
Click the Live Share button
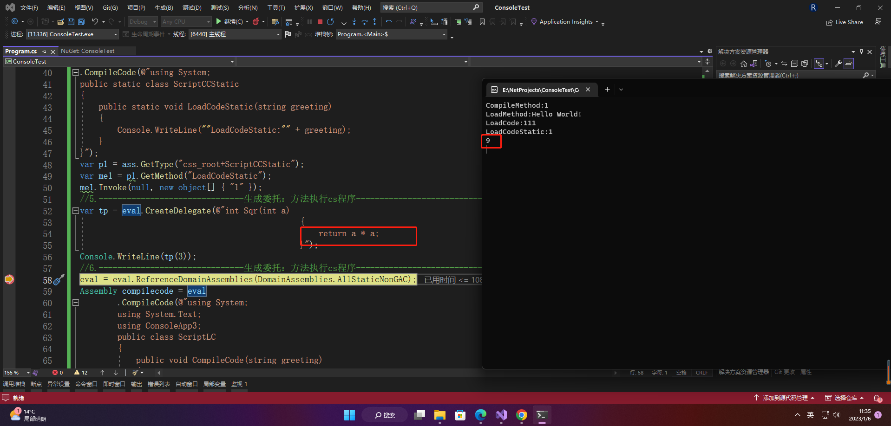(845, 22)
